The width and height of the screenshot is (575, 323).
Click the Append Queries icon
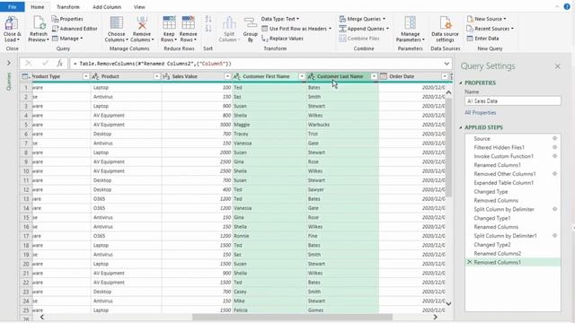pyautogui.click(x=342, y=29)
